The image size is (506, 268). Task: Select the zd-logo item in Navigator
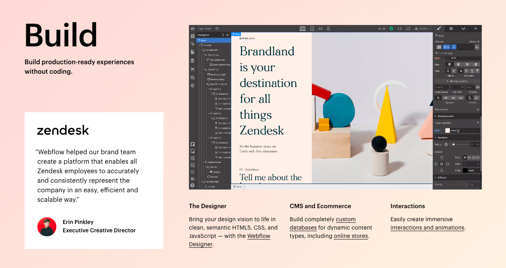click(215, 172)
